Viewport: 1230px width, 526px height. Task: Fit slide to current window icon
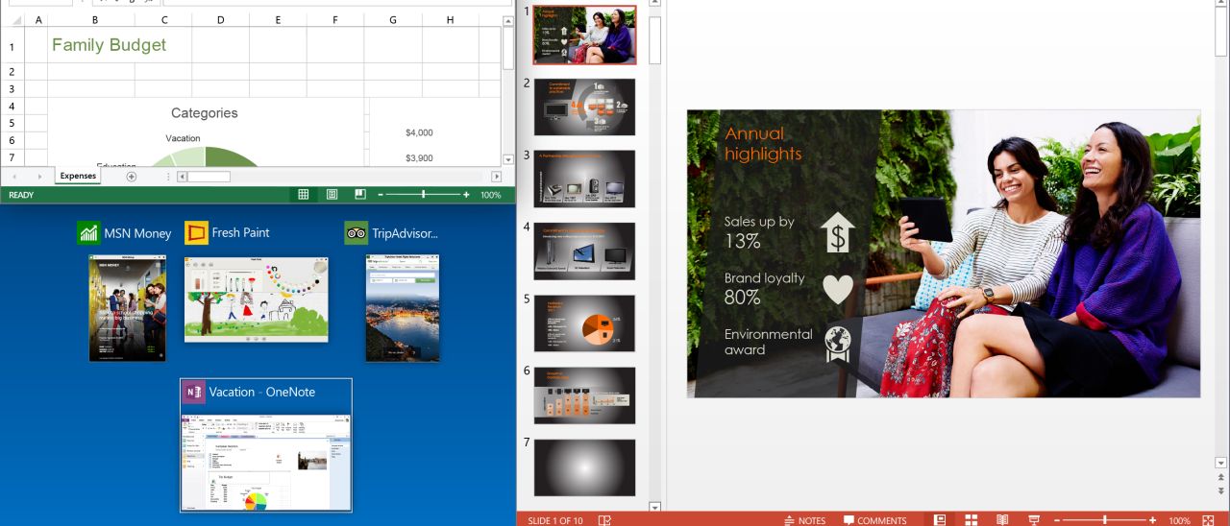point(1209,520)
